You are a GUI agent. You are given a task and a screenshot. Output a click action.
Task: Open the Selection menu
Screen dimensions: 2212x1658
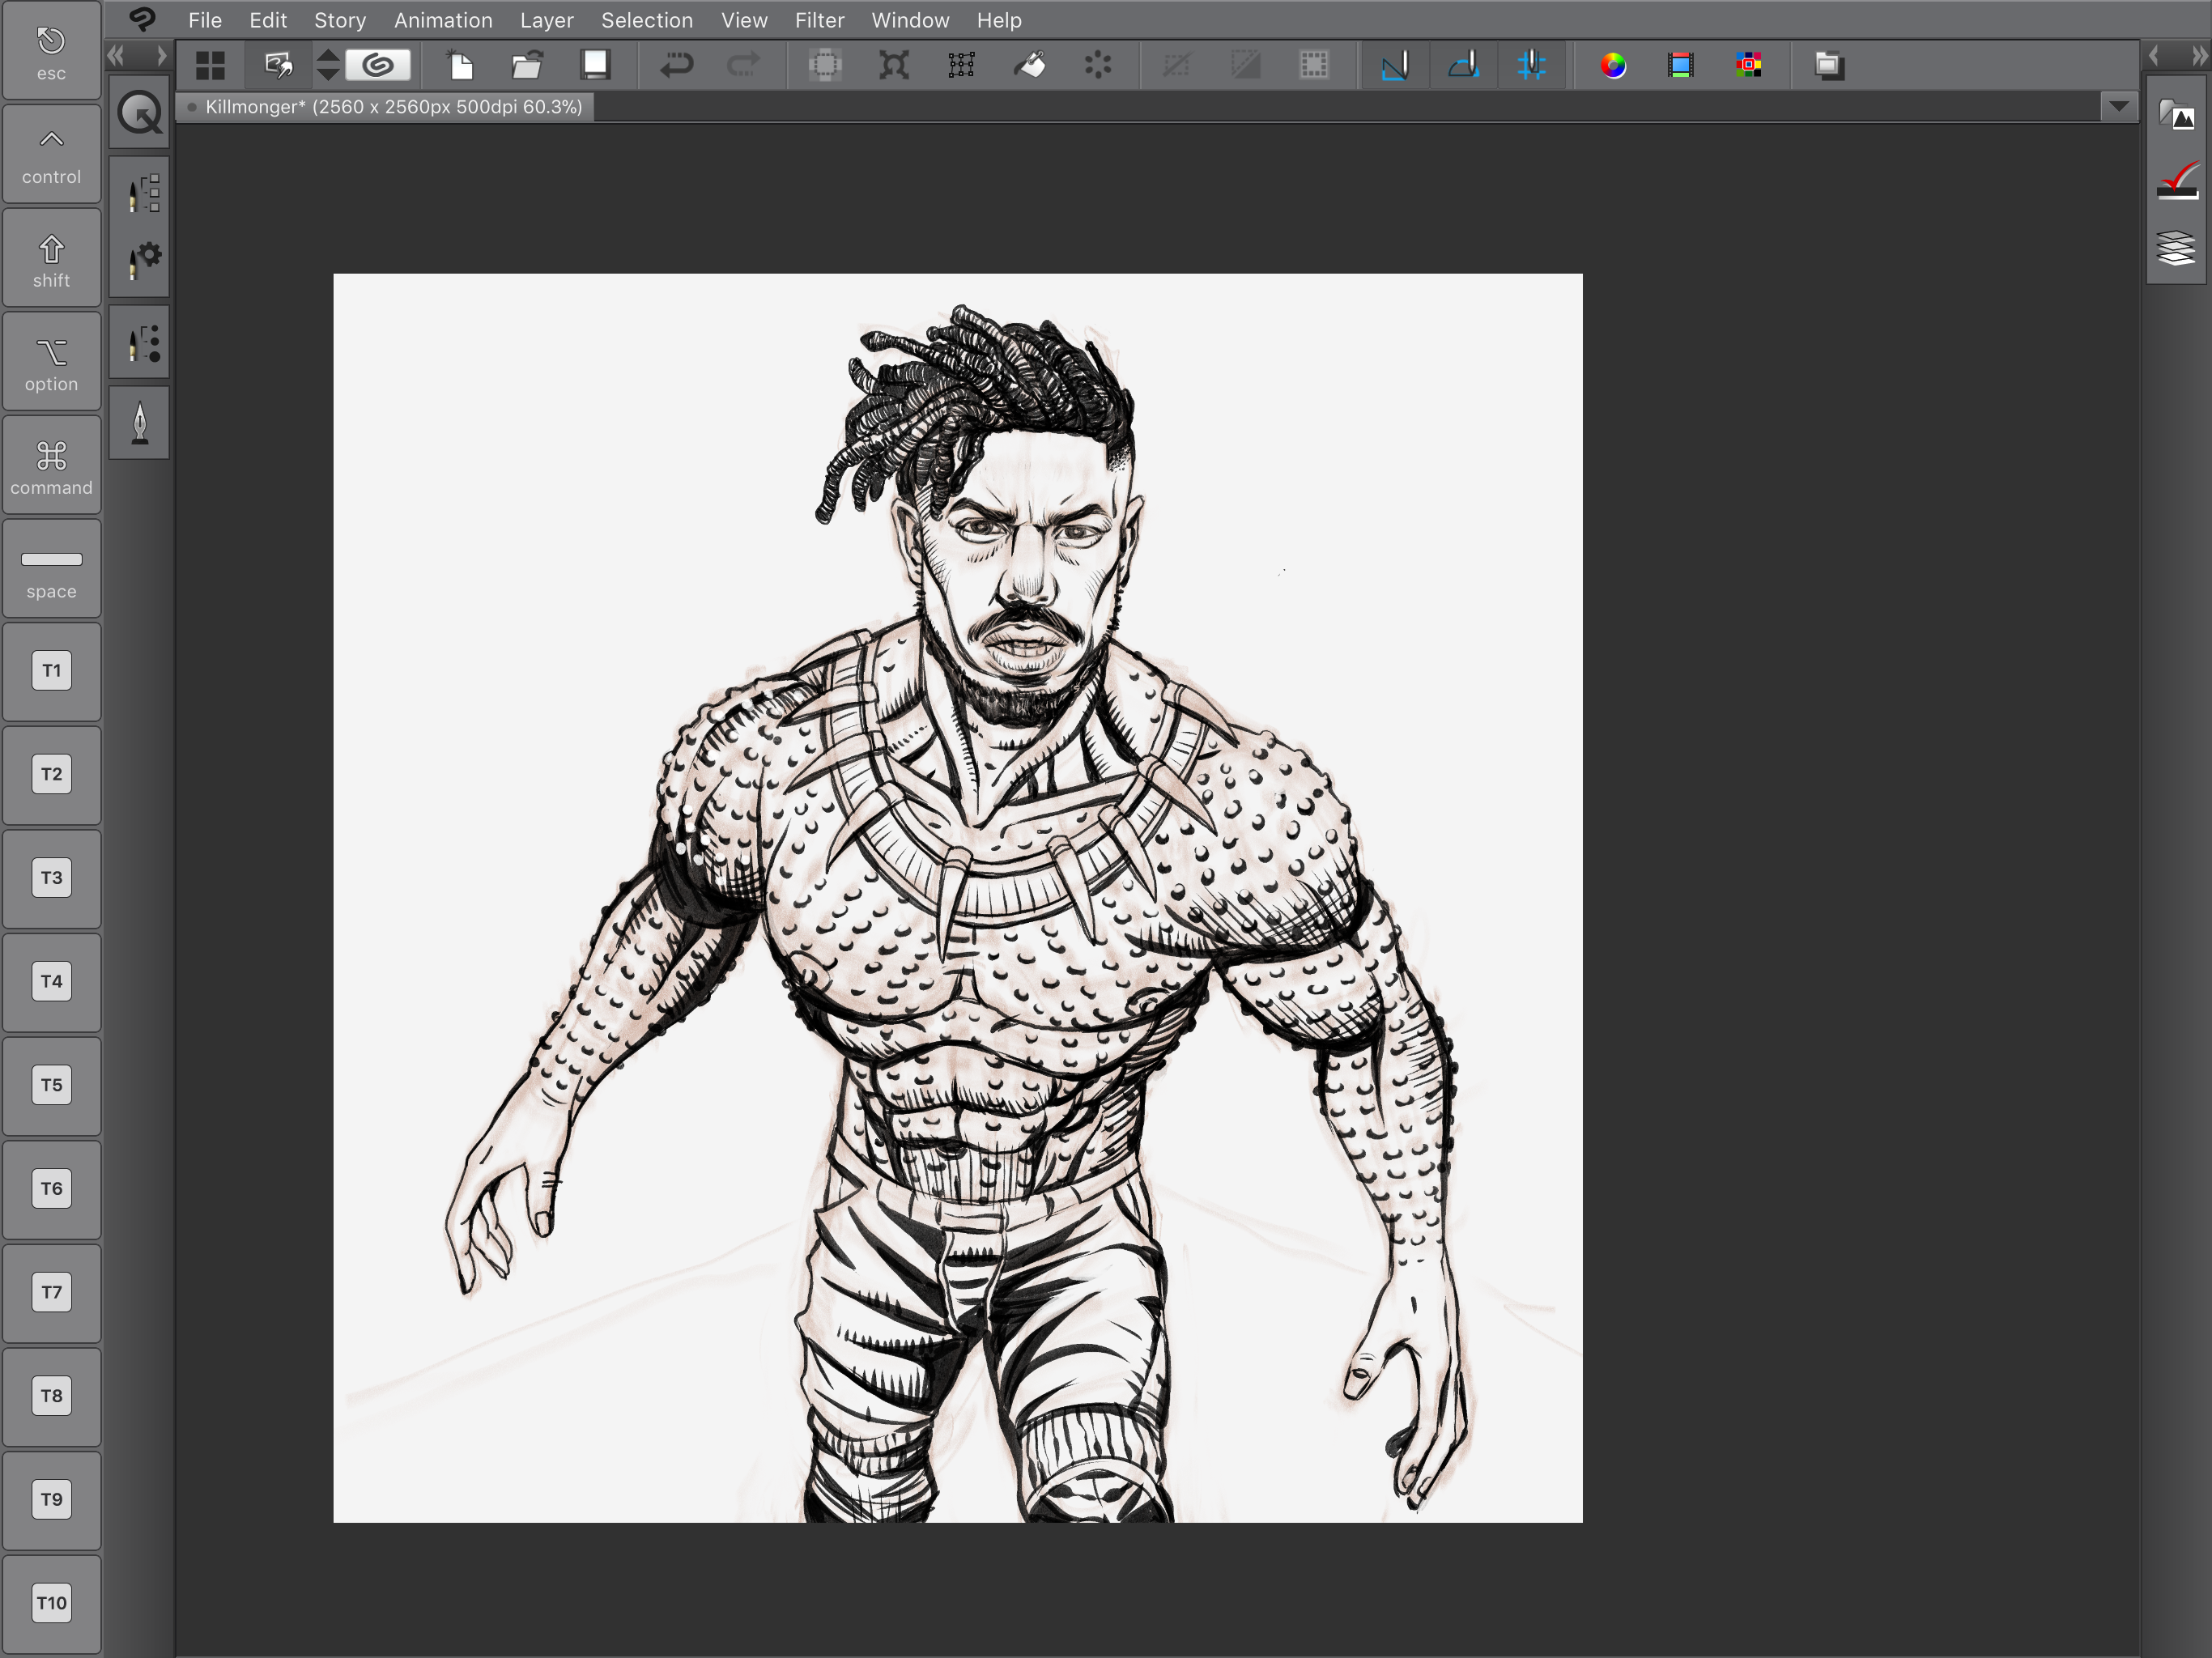647,20
